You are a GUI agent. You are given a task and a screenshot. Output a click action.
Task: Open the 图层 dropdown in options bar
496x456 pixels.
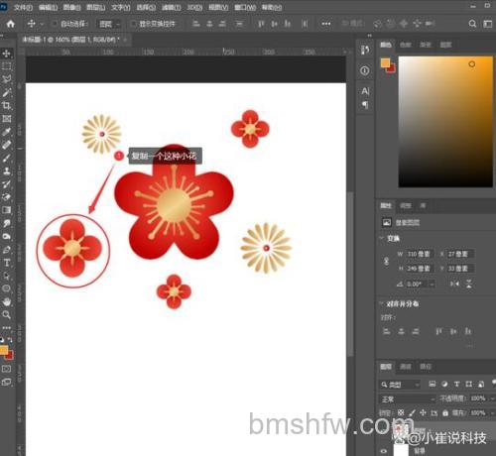[109, 24]
